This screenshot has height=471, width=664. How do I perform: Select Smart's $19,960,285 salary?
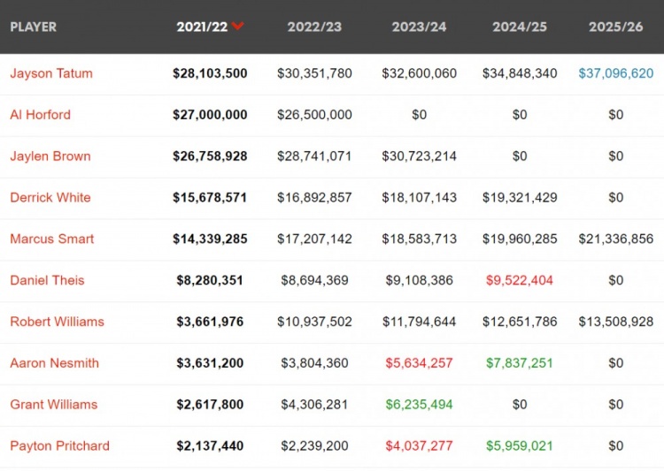point(520,239)
